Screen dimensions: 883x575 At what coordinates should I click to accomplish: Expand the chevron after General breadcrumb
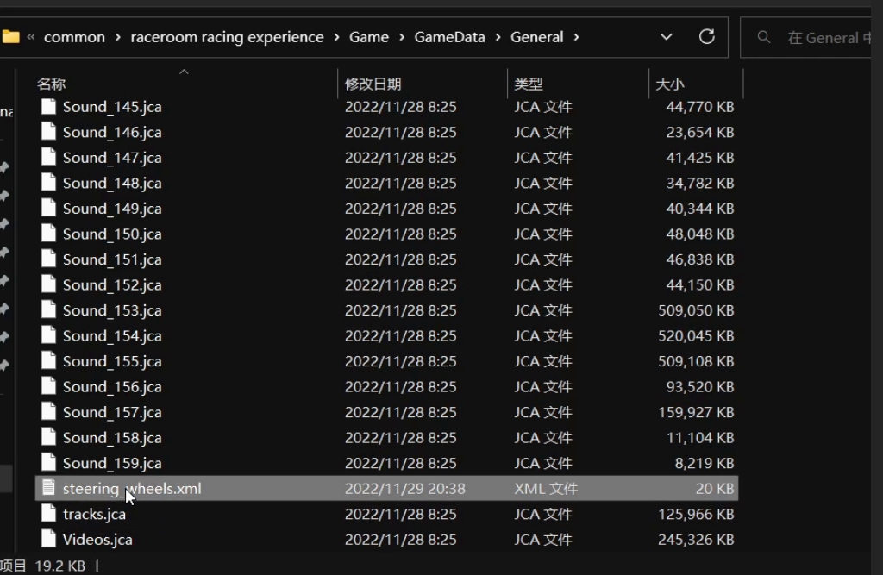pos(576,37)
